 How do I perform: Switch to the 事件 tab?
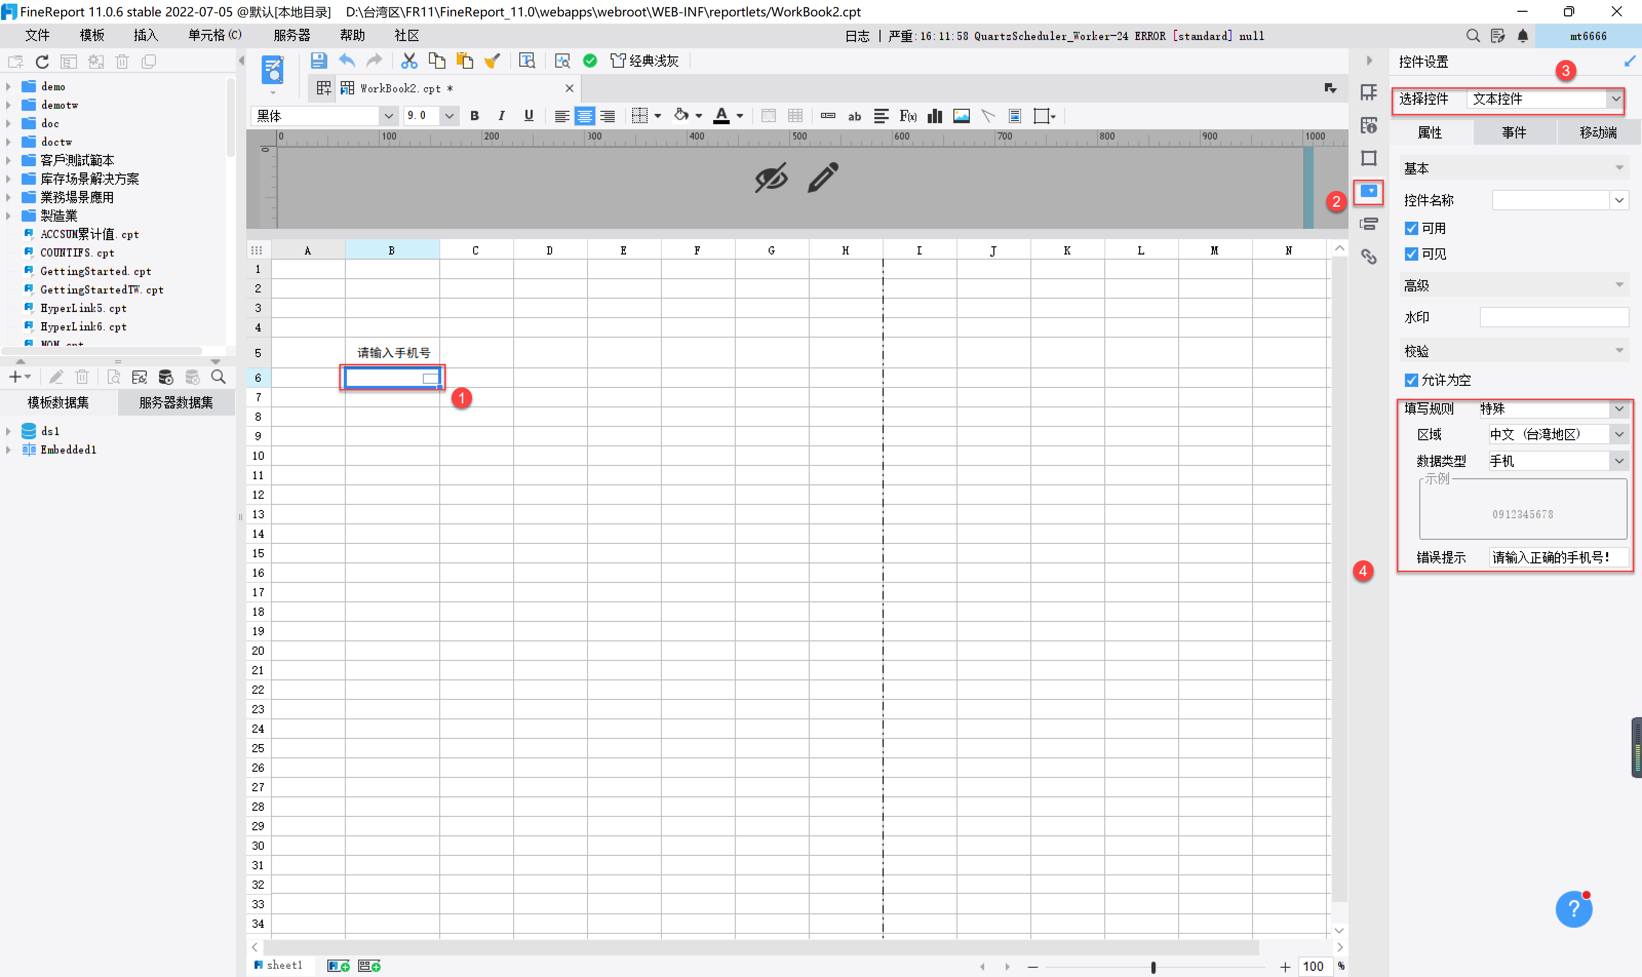coord(1514,132)
